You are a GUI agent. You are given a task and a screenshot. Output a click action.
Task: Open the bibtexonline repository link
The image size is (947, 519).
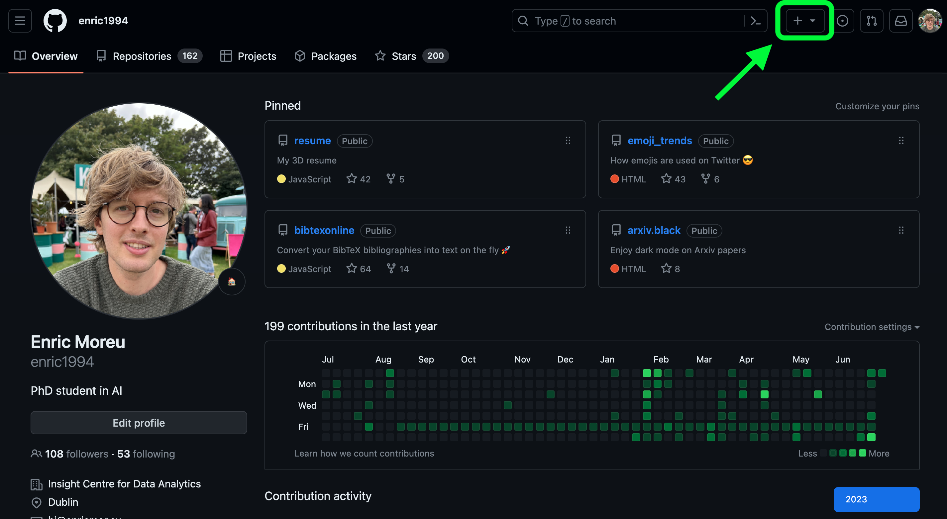324,230
